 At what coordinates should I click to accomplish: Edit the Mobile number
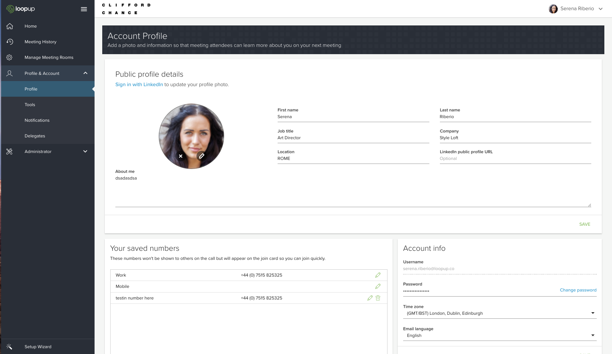(378, 286)
